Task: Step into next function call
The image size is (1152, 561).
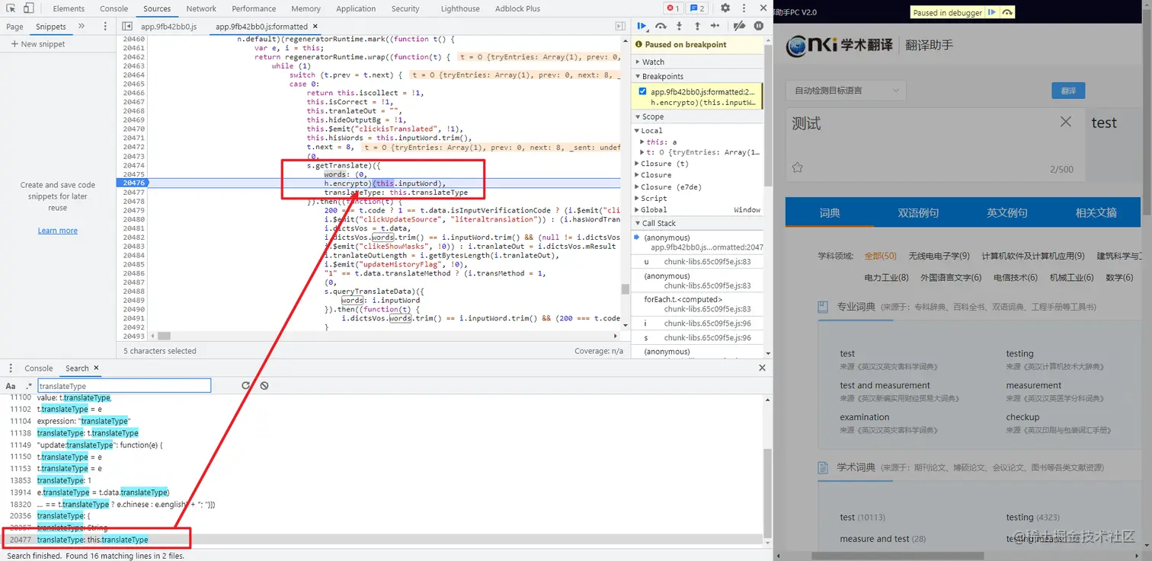Action: coord(678,26)
